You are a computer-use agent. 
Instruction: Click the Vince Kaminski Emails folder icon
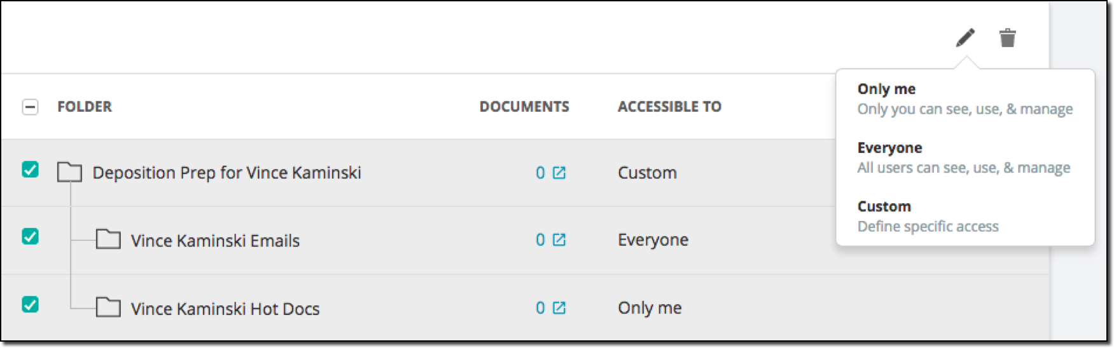108,239
